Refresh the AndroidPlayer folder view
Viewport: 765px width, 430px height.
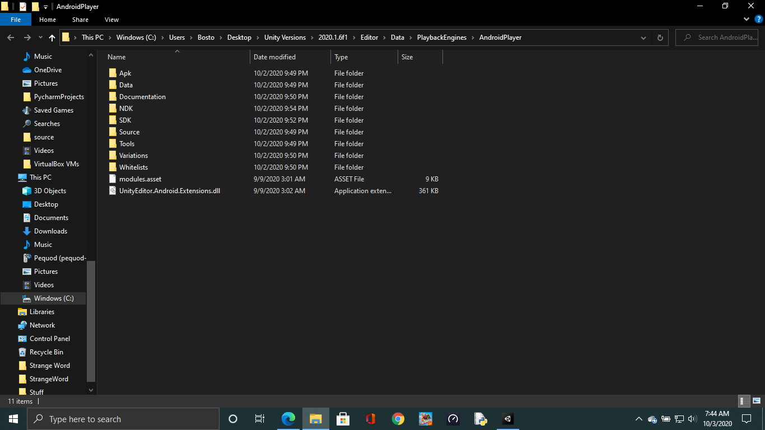[660, 38]
